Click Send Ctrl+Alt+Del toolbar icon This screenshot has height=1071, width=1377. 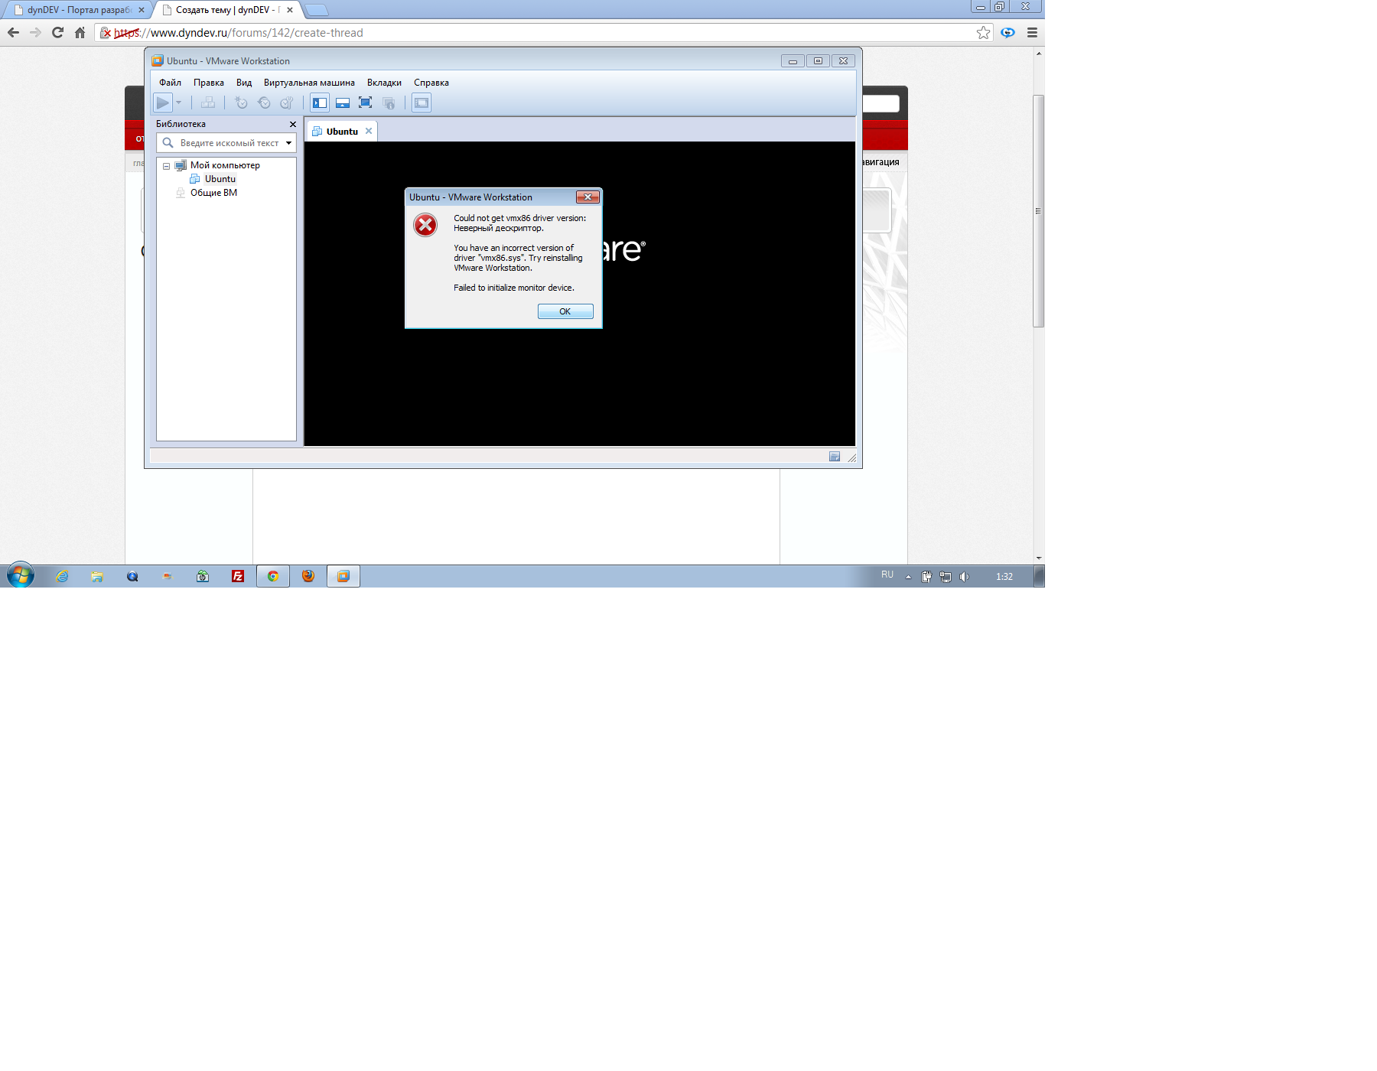207,103
